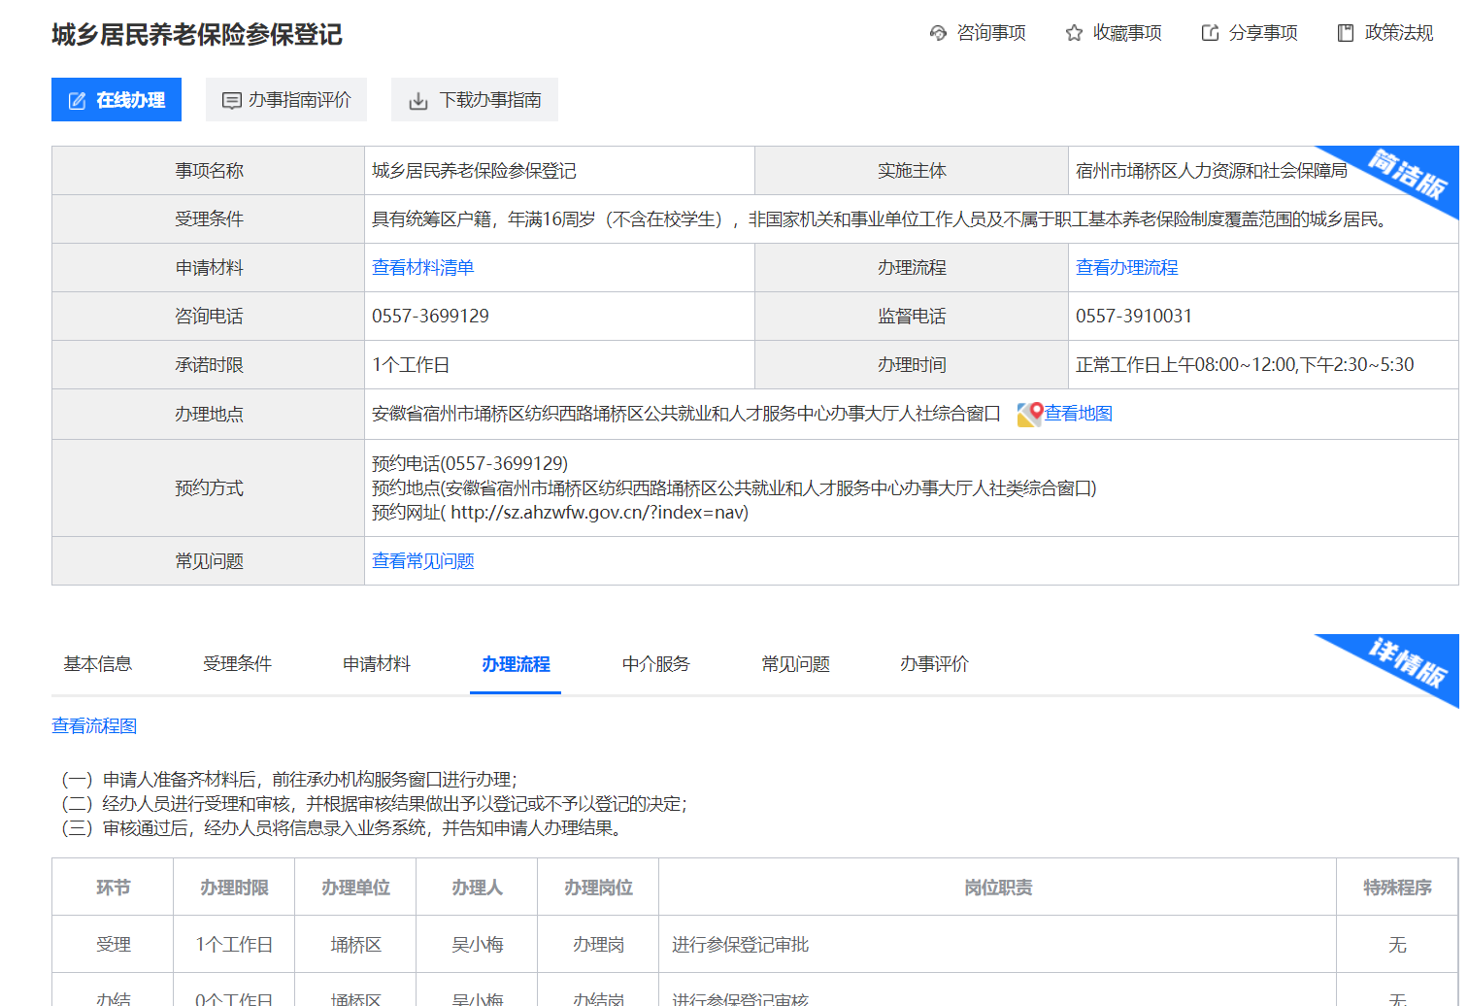Open the 中介服务 tab
This screenshot has width=1468, height=1006.
tap(655, 664)
